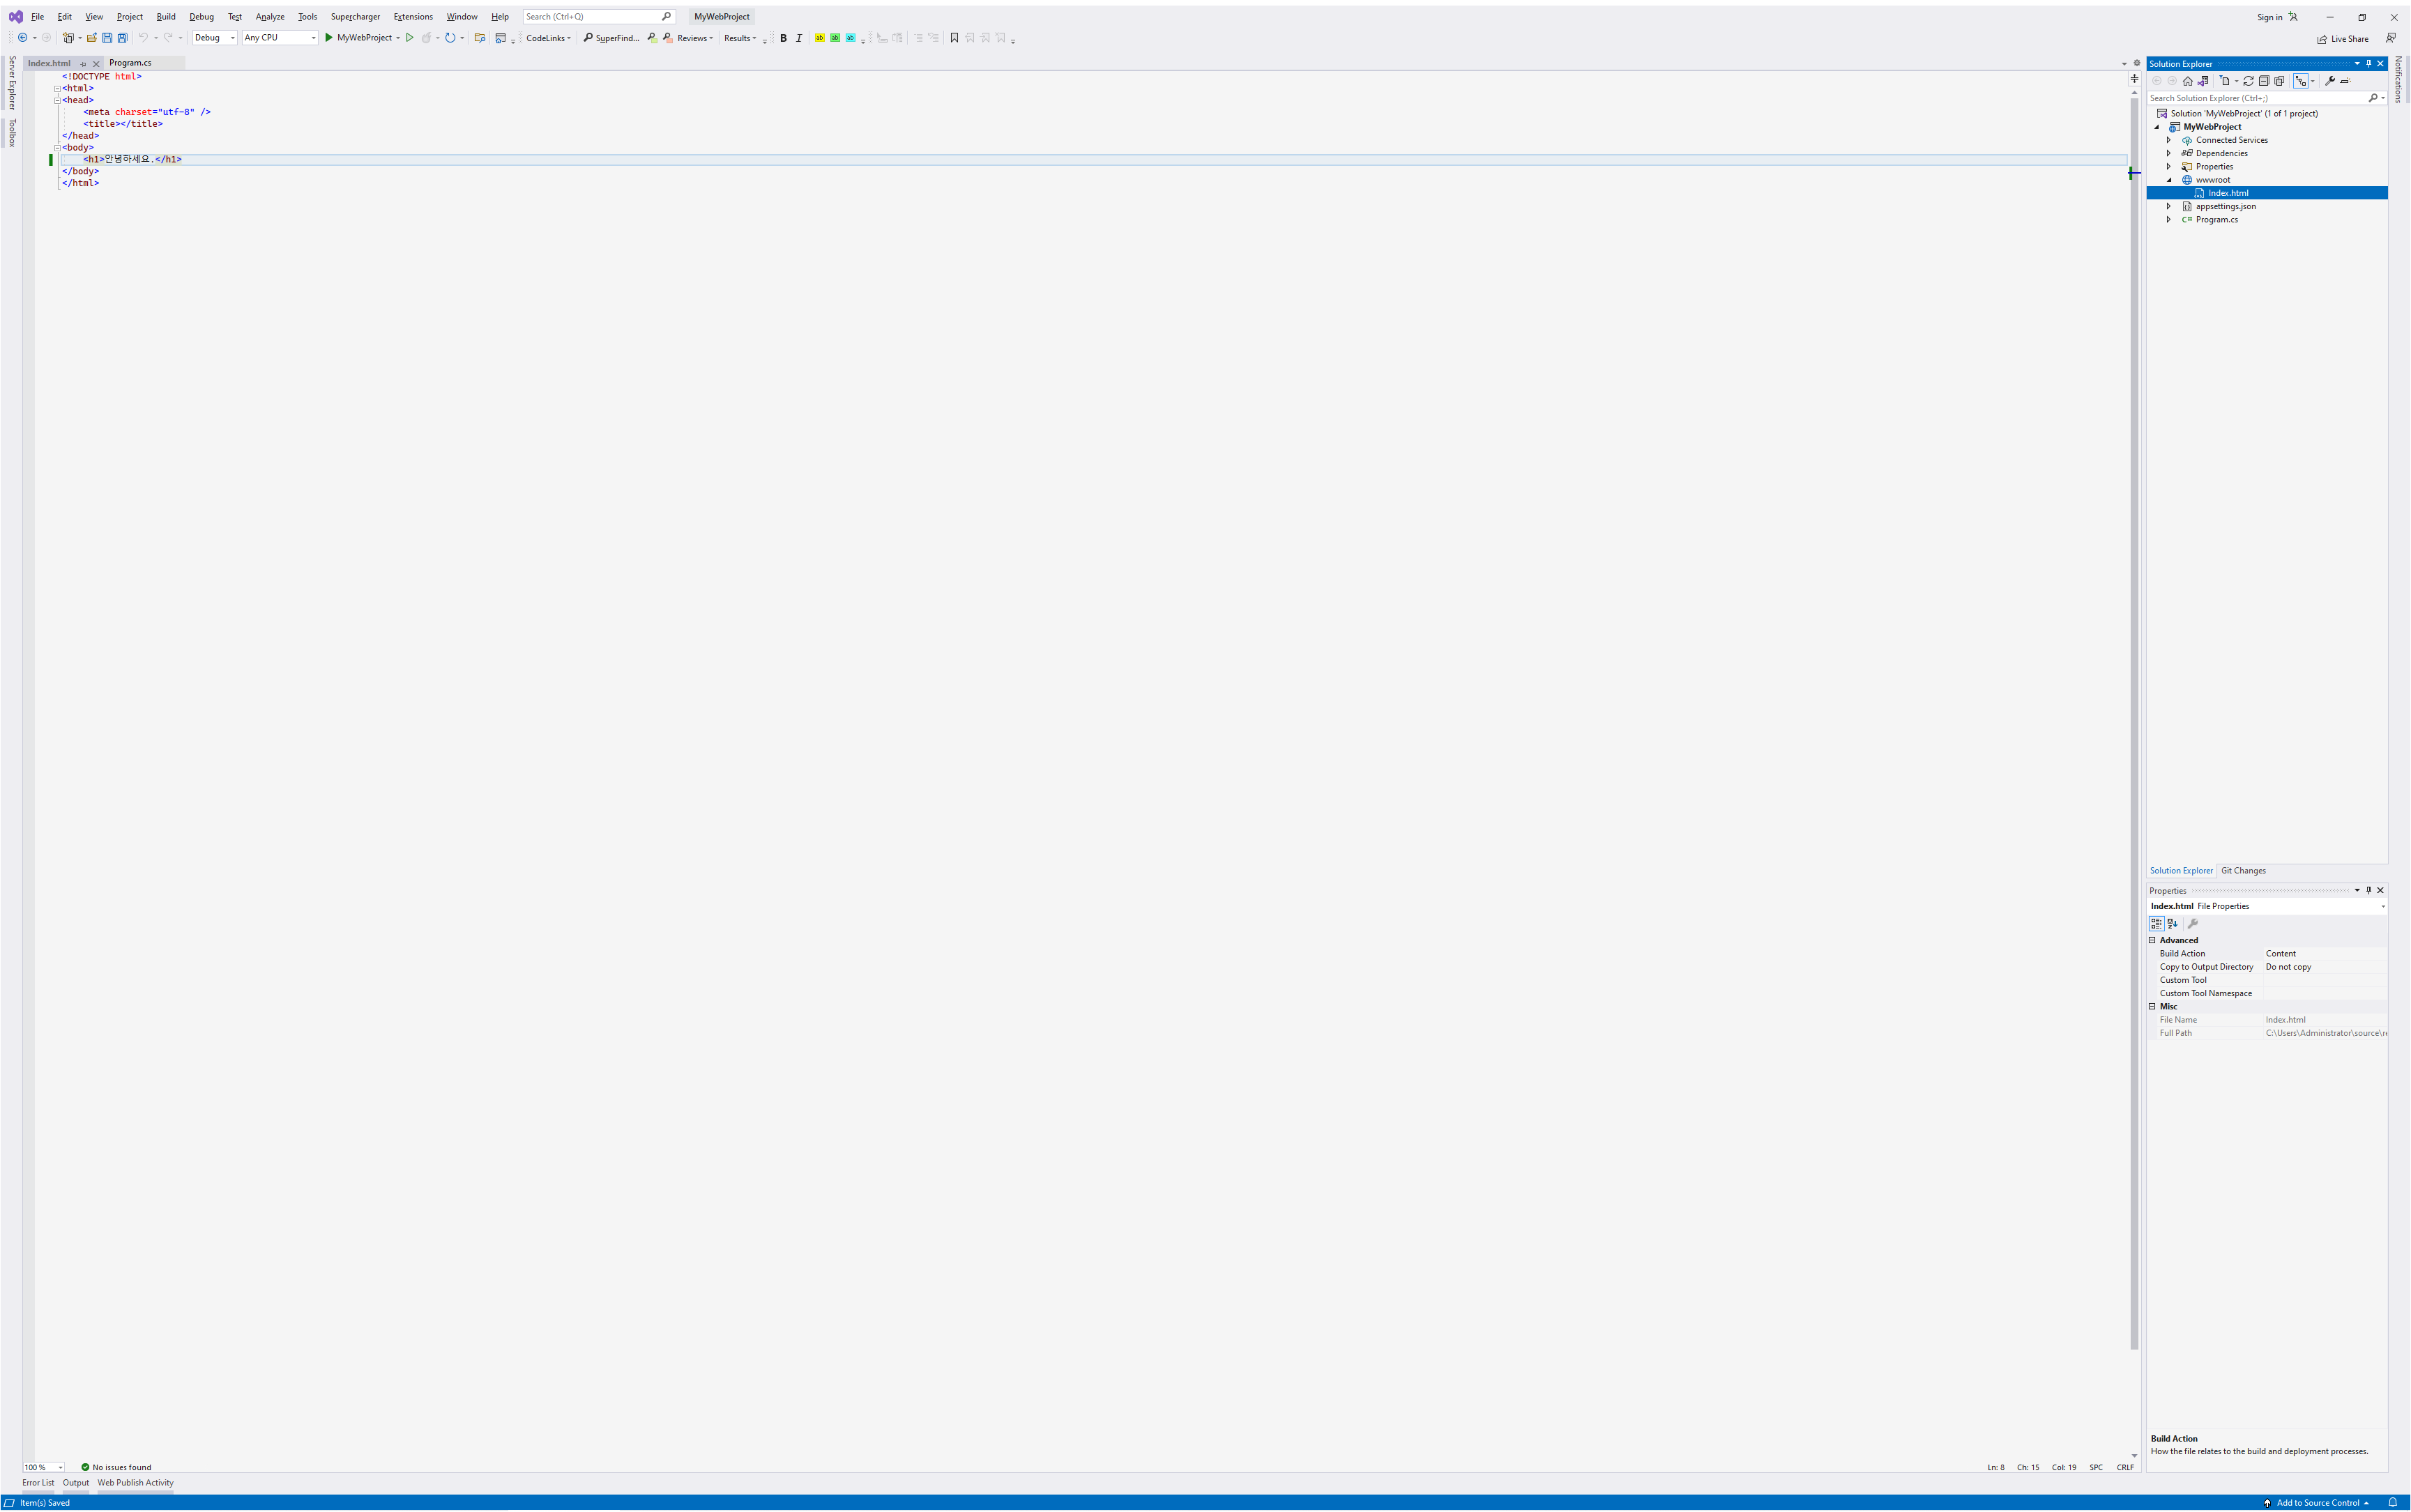Toggle Show All Files in Solution Explorer
Screen dimensions: 2411x1512
[x=2280, y=81]
